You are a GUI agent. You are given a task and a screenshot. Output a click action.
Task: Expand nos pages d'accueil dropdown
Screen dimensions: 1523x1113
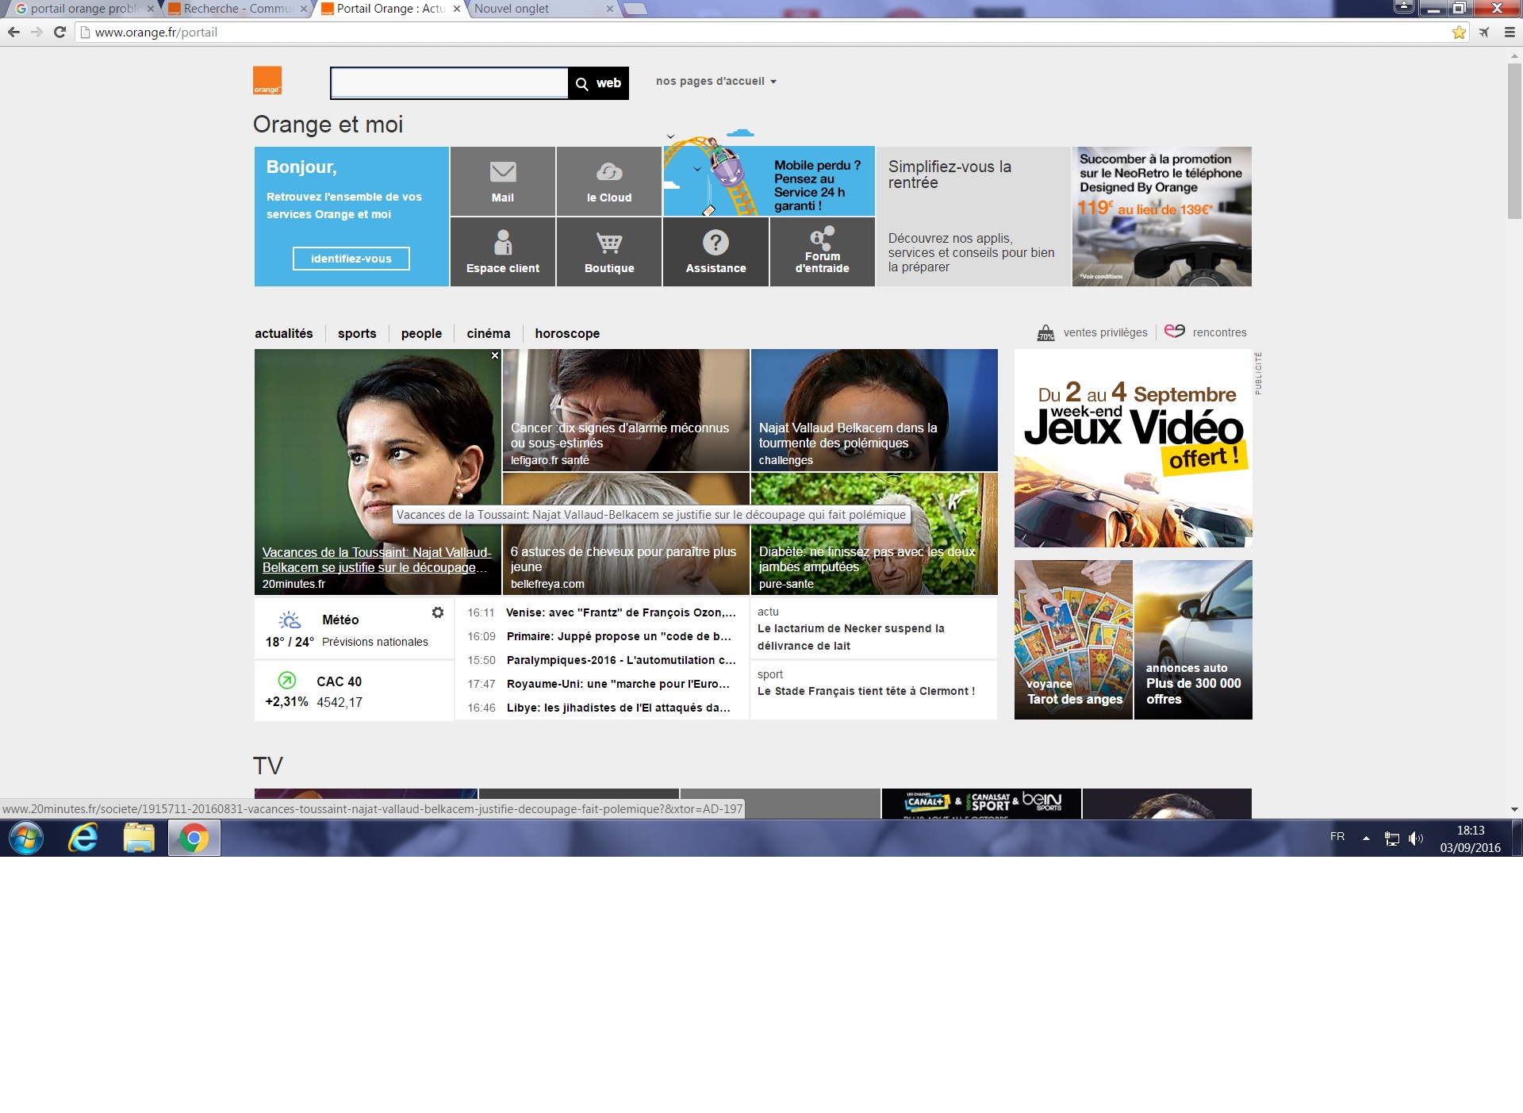(715, 82)
